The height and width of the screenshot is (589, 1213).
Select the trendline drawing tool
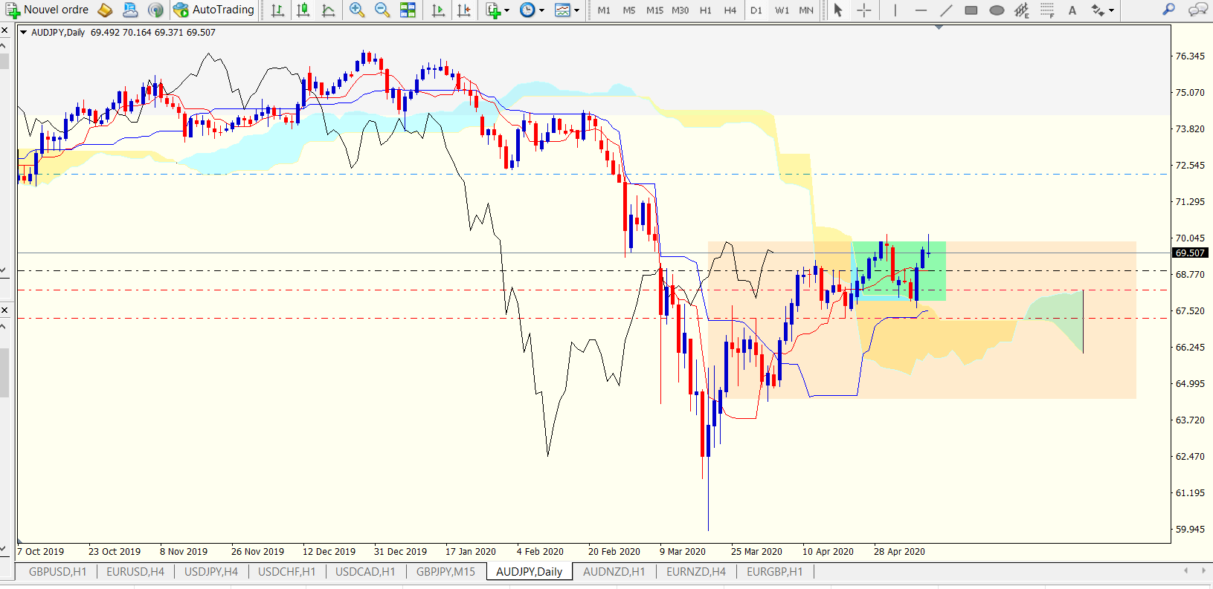[946, 10]
